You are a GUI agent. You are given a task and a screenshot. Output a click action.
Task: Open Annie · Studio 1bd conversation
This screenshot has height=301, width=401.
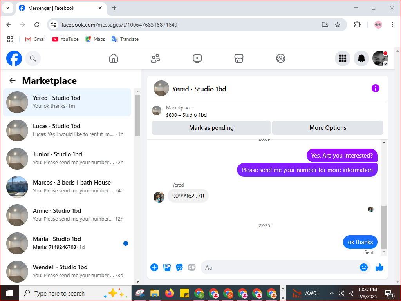[67, 215]
